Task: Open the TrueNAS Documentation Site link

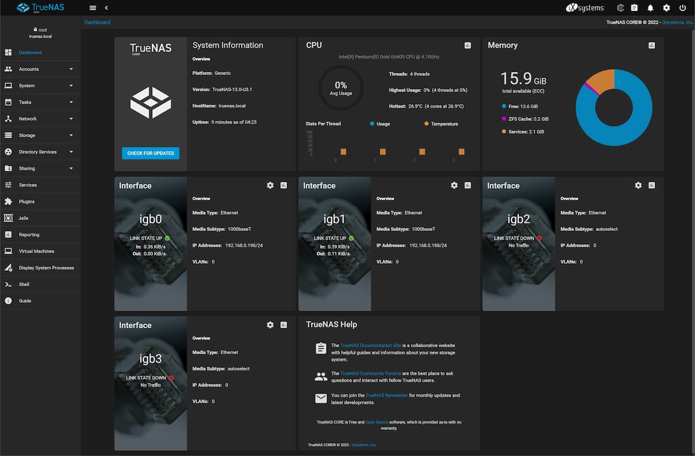Action: pyautogui.click(x=371, y=345)
